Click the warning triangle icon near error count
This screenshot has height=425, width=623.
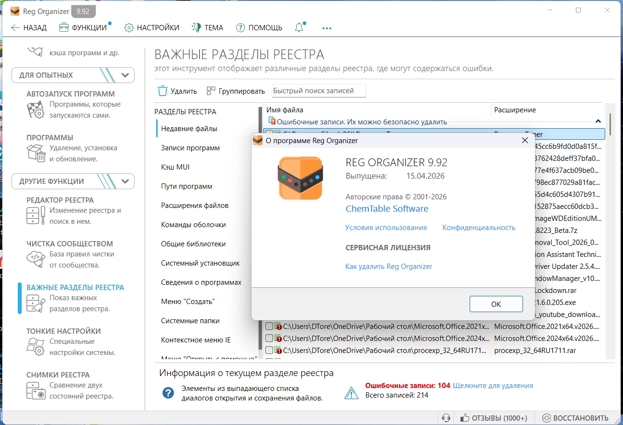pyautogui.click(x=351, y=393)
